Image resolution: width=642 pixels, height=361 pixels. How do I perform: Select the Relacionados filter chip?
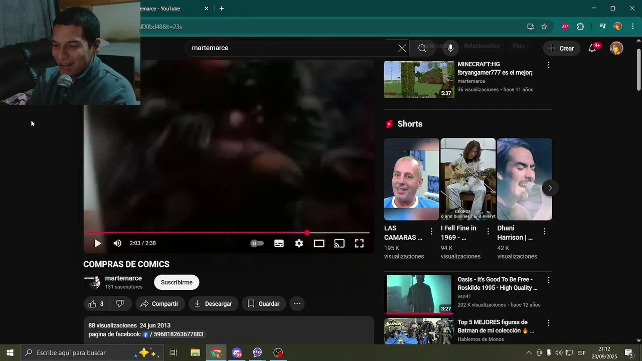[481, 46]
